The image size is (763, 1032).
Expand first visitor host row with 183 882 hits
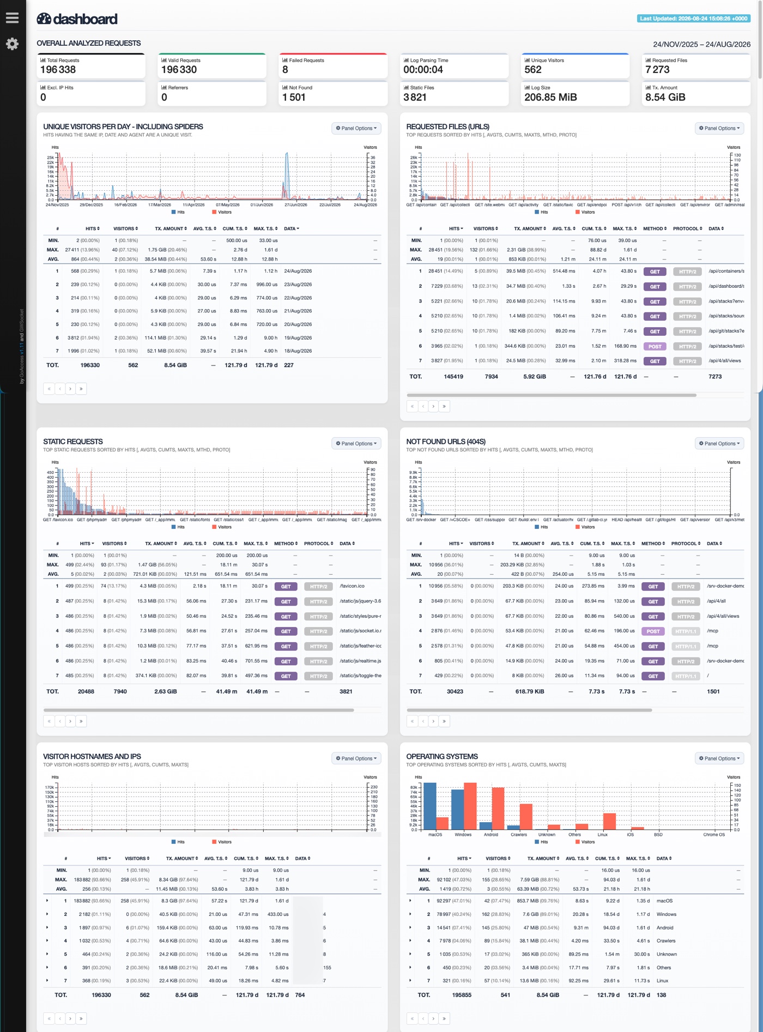[47, 901]
